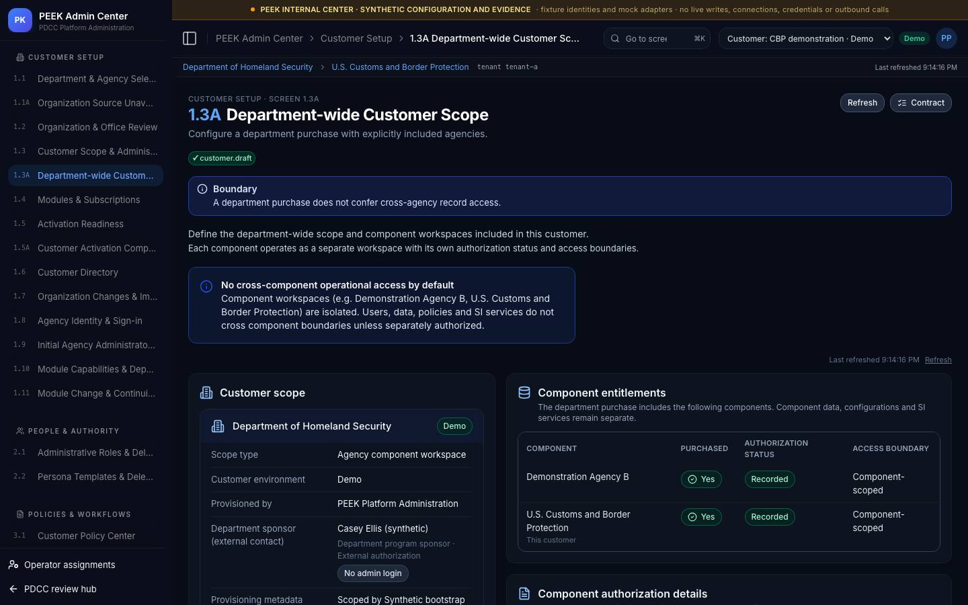This screenshot has width=968, height=605.
Task: Open the PP user avatar
Action: click(946, 38)
